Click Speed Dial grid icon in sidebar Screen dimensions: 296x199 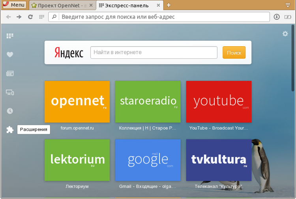[10, 36]
